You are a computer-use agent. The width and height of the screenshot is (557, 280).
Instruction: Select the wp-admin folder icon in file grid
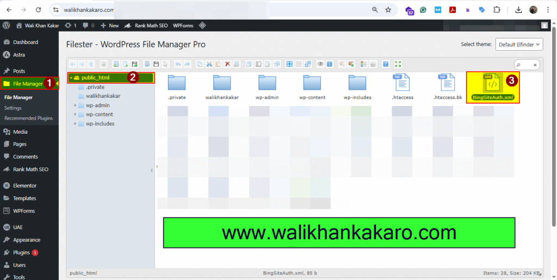267,82
